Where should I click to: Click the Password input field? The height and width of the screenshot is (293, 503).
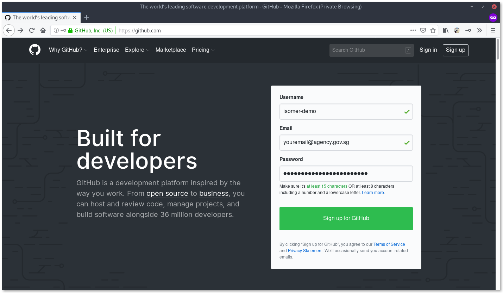click(346, 173)
